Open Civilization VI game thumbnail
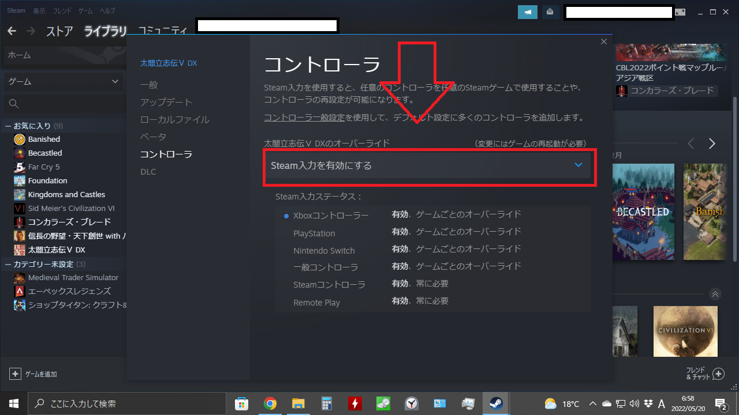 [685, 331]
